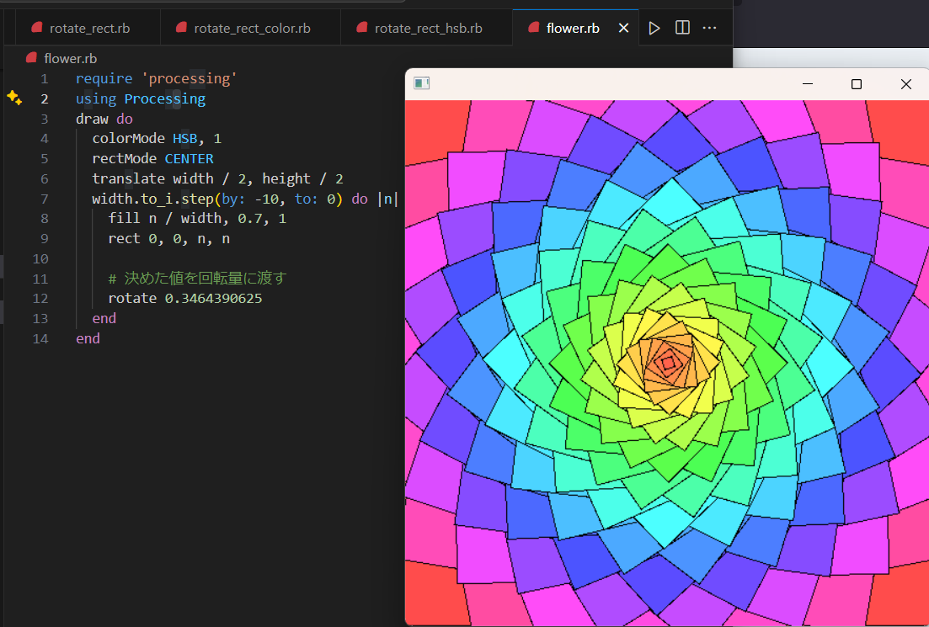Click the Ruby icon on rotate_rect_color.rb tab
929x627 pixels.
(181, 27)
